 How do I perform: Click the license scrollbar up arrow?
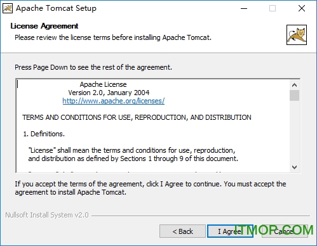[x=294, y=85]
